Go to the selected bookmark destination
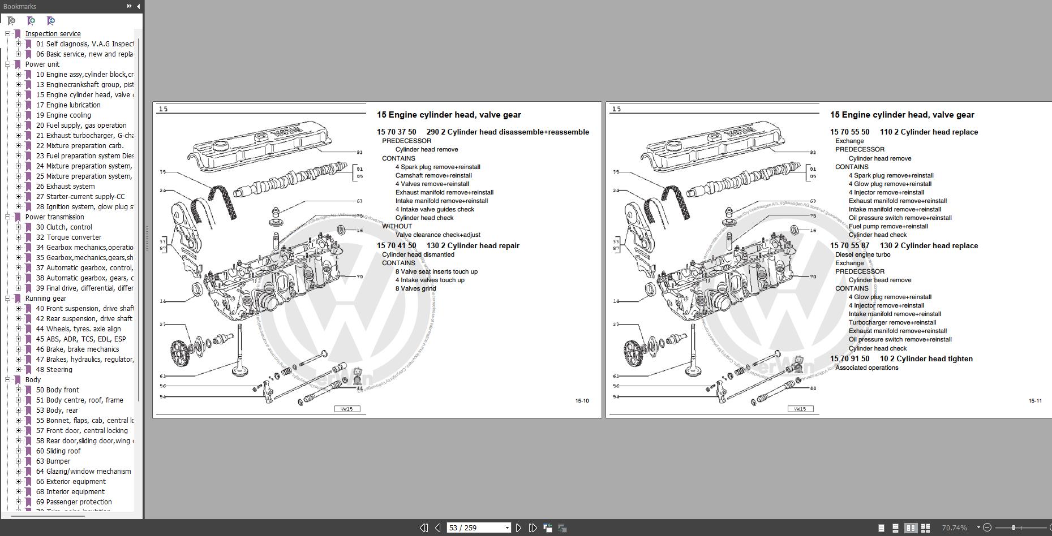The width and height of the screenshot is (1052, 536). (x=50, y=21)
